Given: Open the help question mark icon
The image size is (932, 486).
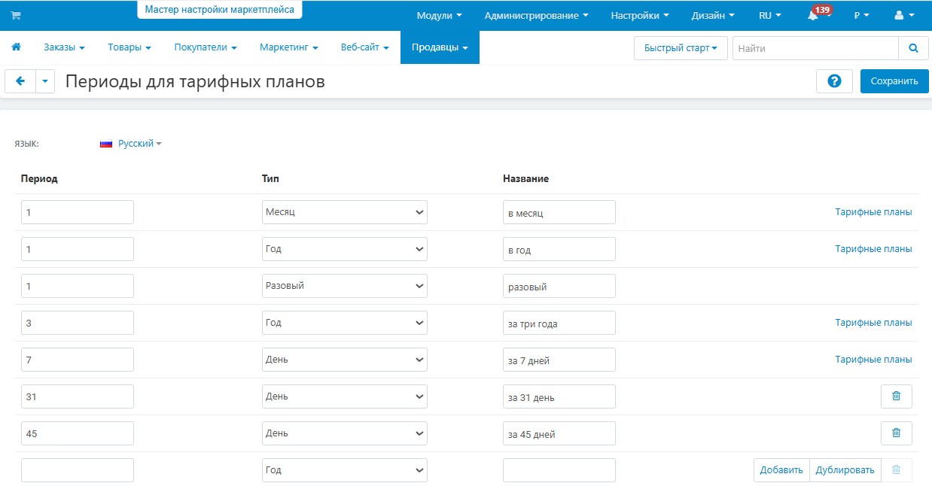Looking at the screenshot, I should coord(834,81).
